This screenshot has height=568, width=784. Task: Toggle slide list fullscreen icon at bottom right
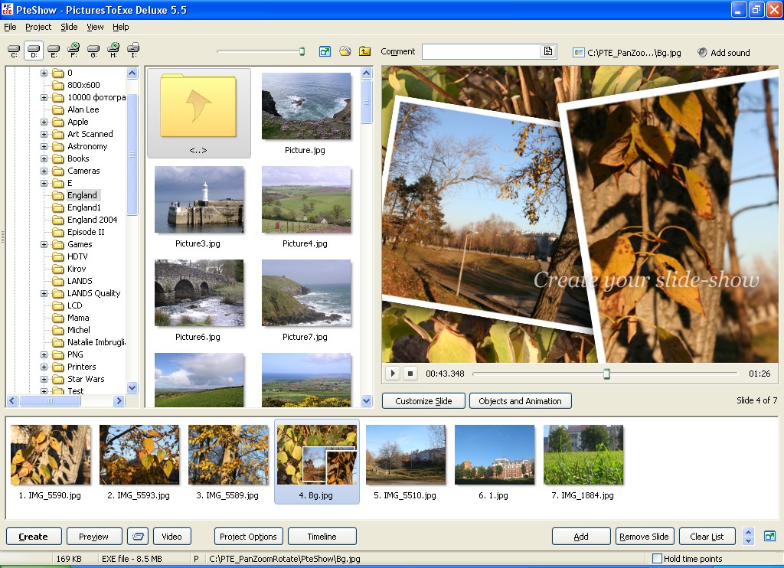pos(770,537)
